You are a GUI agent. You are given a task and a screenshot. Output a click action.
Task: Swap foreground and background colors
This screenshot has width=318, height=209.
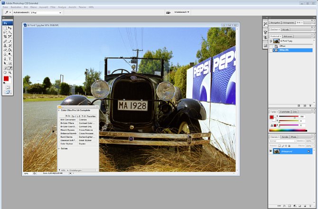pos(10,77)
